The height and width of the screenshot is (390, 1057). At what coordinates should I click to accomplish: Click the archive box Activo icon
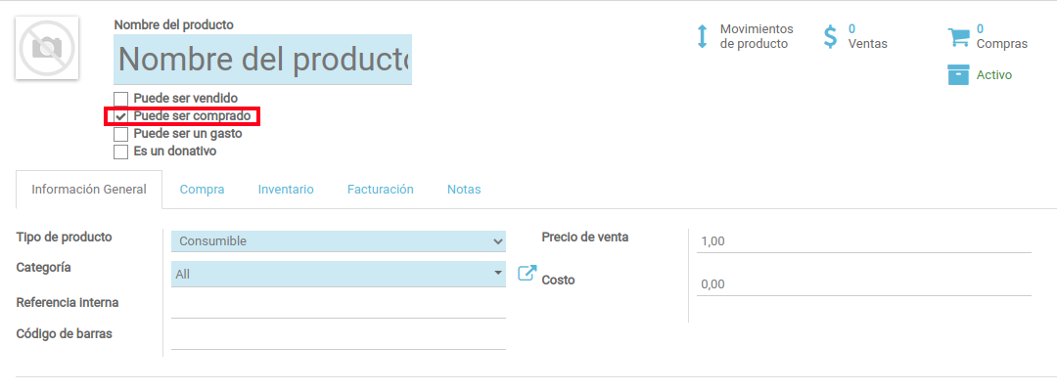[958, 74]
